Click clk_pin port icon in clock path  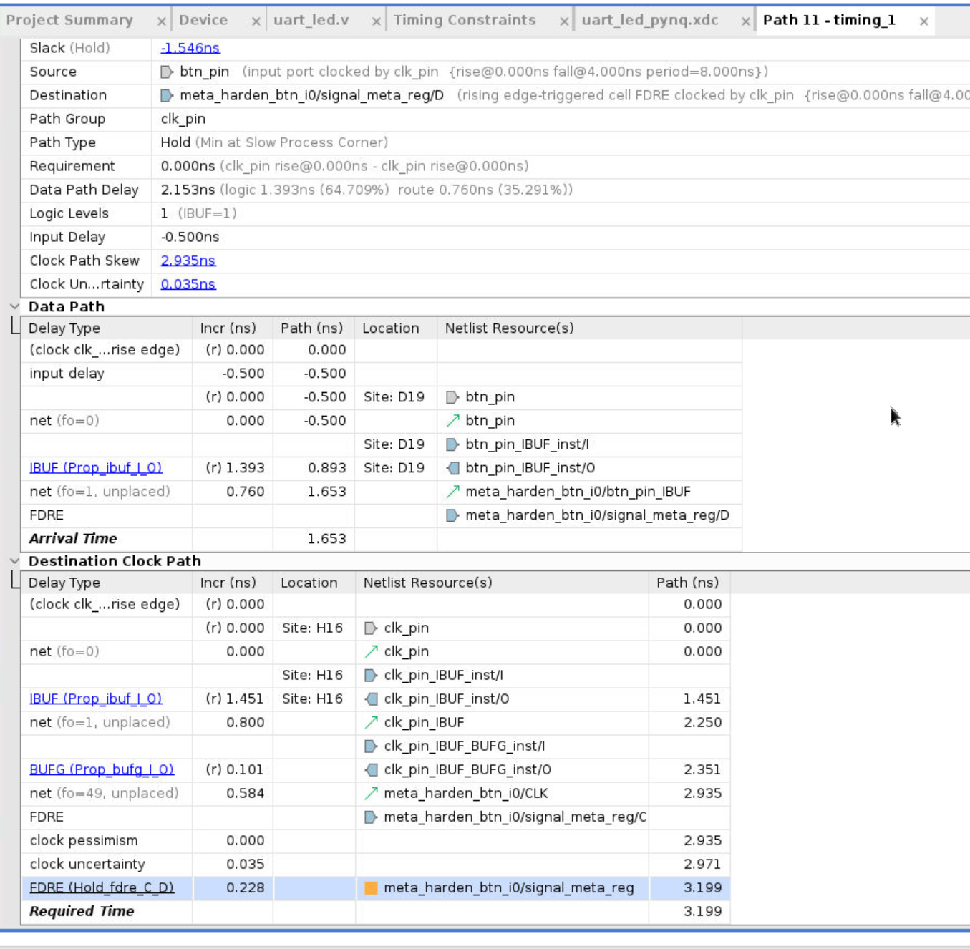click(371, 628)
